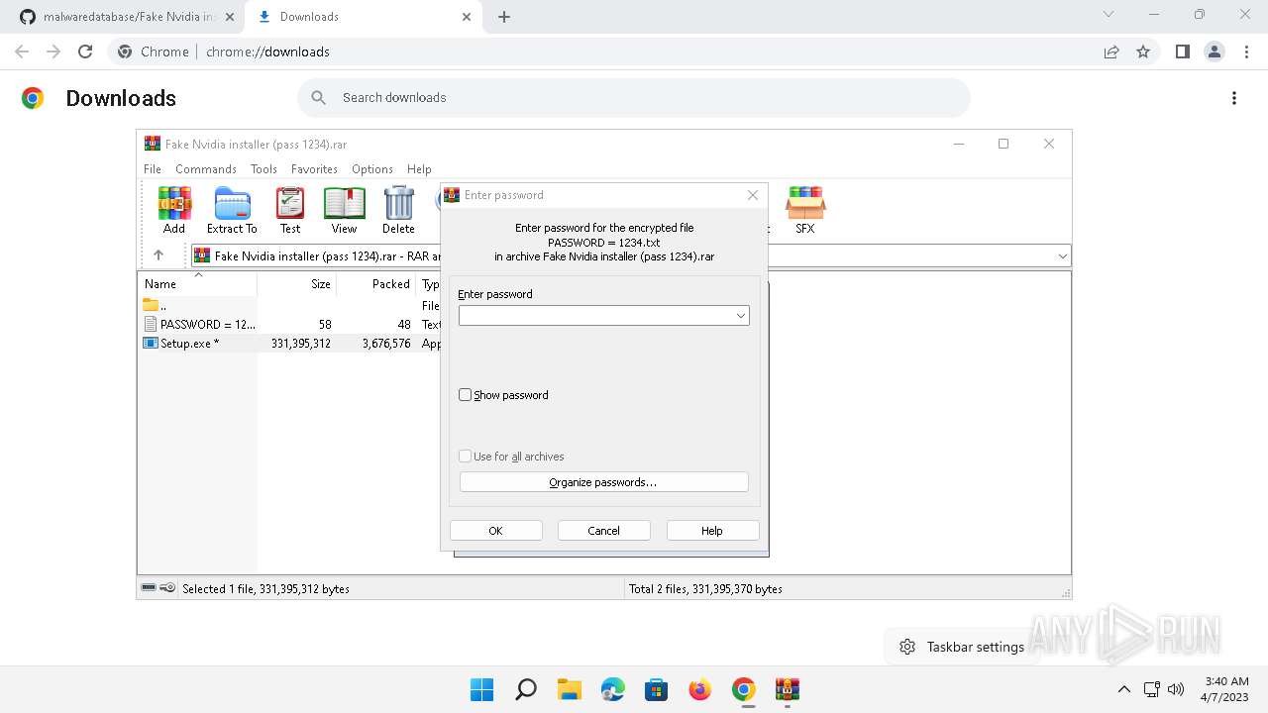Bookmark this page with the star icon
This screenshot has height=713, width=1268.
[1143, 51]
